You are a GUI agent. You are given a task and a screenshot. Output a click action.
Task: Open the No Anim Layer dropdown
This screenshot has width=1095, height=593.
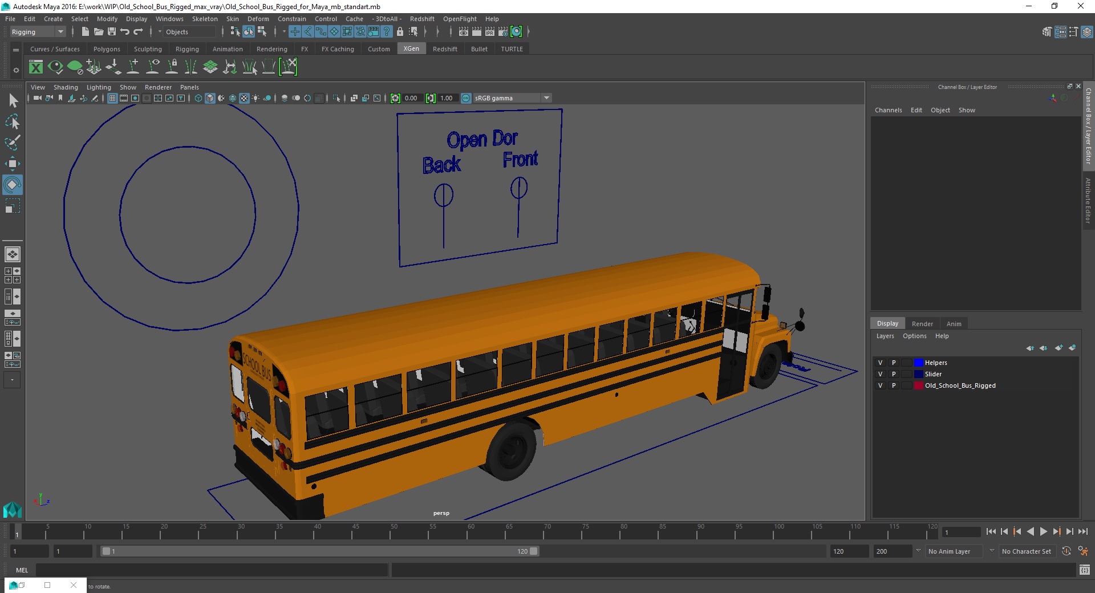pos(954,551)
